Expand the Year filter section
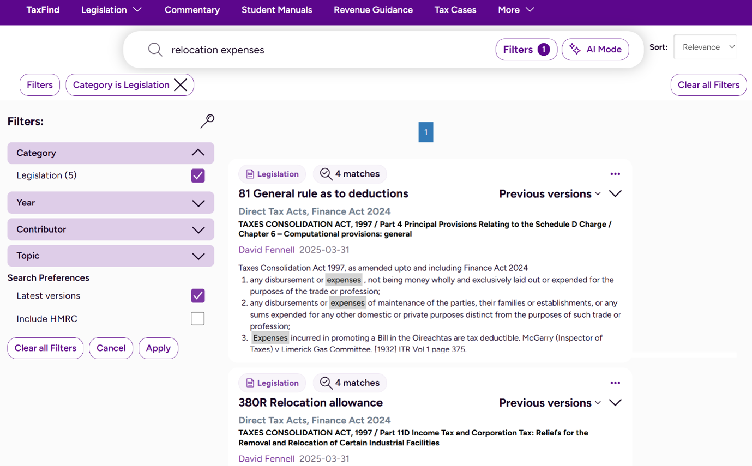 click(x=111, y=203)
